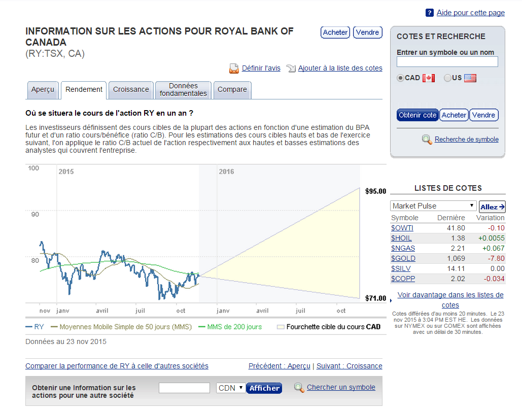
Task: Click the $HOIL symbol link
Action: (401, 238)
